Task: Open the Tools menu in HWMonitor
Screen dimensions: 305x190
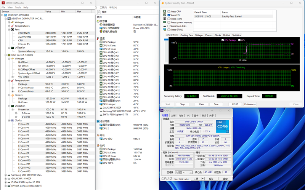Action: pyautogui.click(x=18, y=7)
